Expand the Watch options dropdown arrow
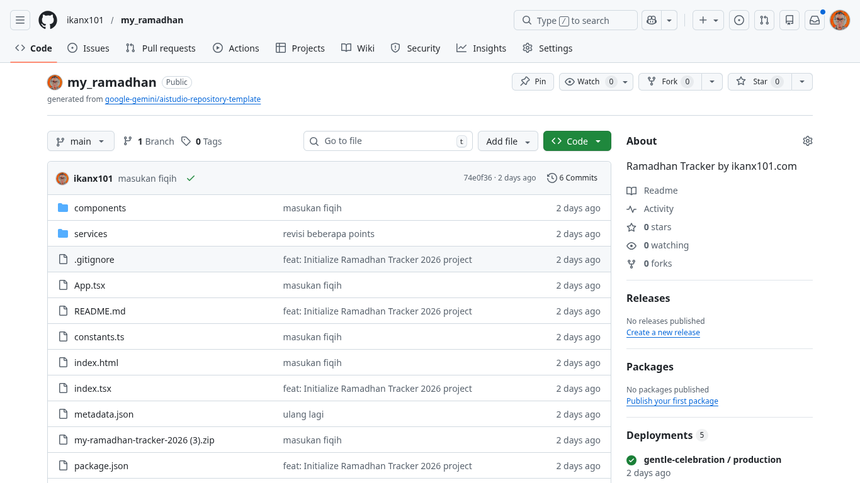The image size is (860, 483). [625, 82]
